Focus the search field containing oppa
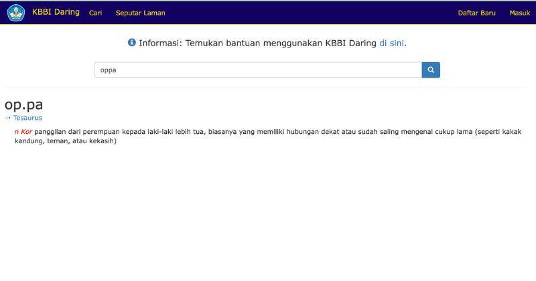This screenshot has width=536, height=281. pos(258,70)
